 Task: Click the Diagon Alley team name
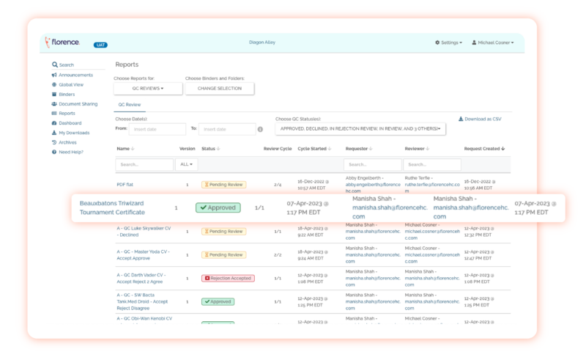coord(262,43)
